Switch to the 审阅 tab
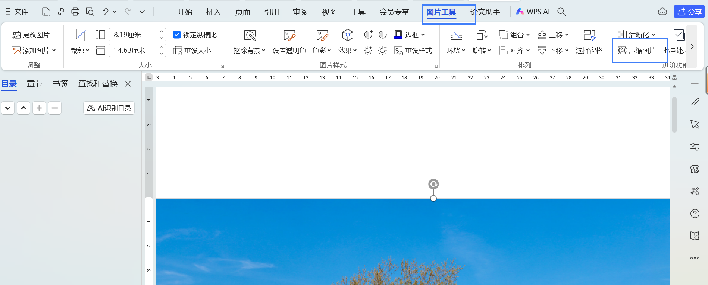Viewport: 708px width, 285px height. click(x=300, y=12)
